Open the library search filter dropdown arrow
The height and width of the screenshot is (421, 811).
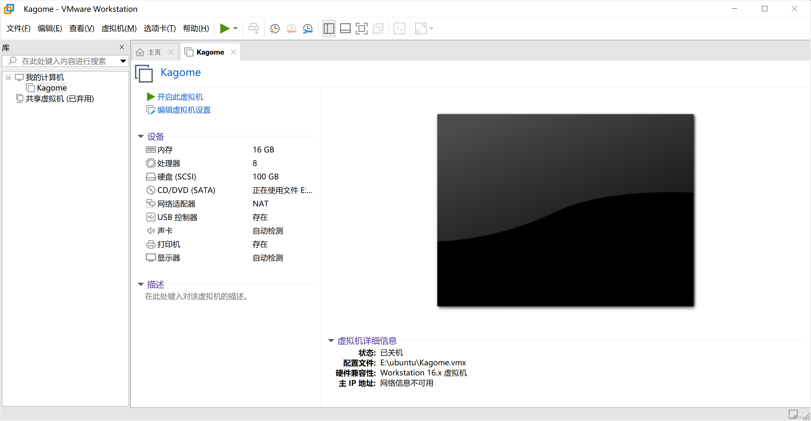pyautogui.click(x=123, y=61)
